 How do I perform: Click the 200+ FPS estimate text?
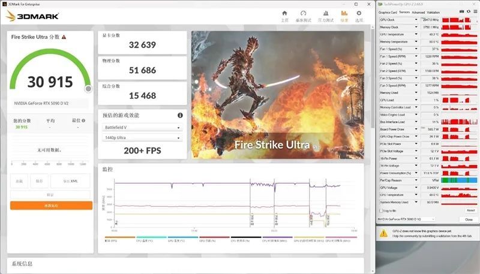click(x=142, y=150)
